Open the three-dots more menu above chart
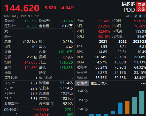This screenshot has width=146, height=116. click(143, 83)
